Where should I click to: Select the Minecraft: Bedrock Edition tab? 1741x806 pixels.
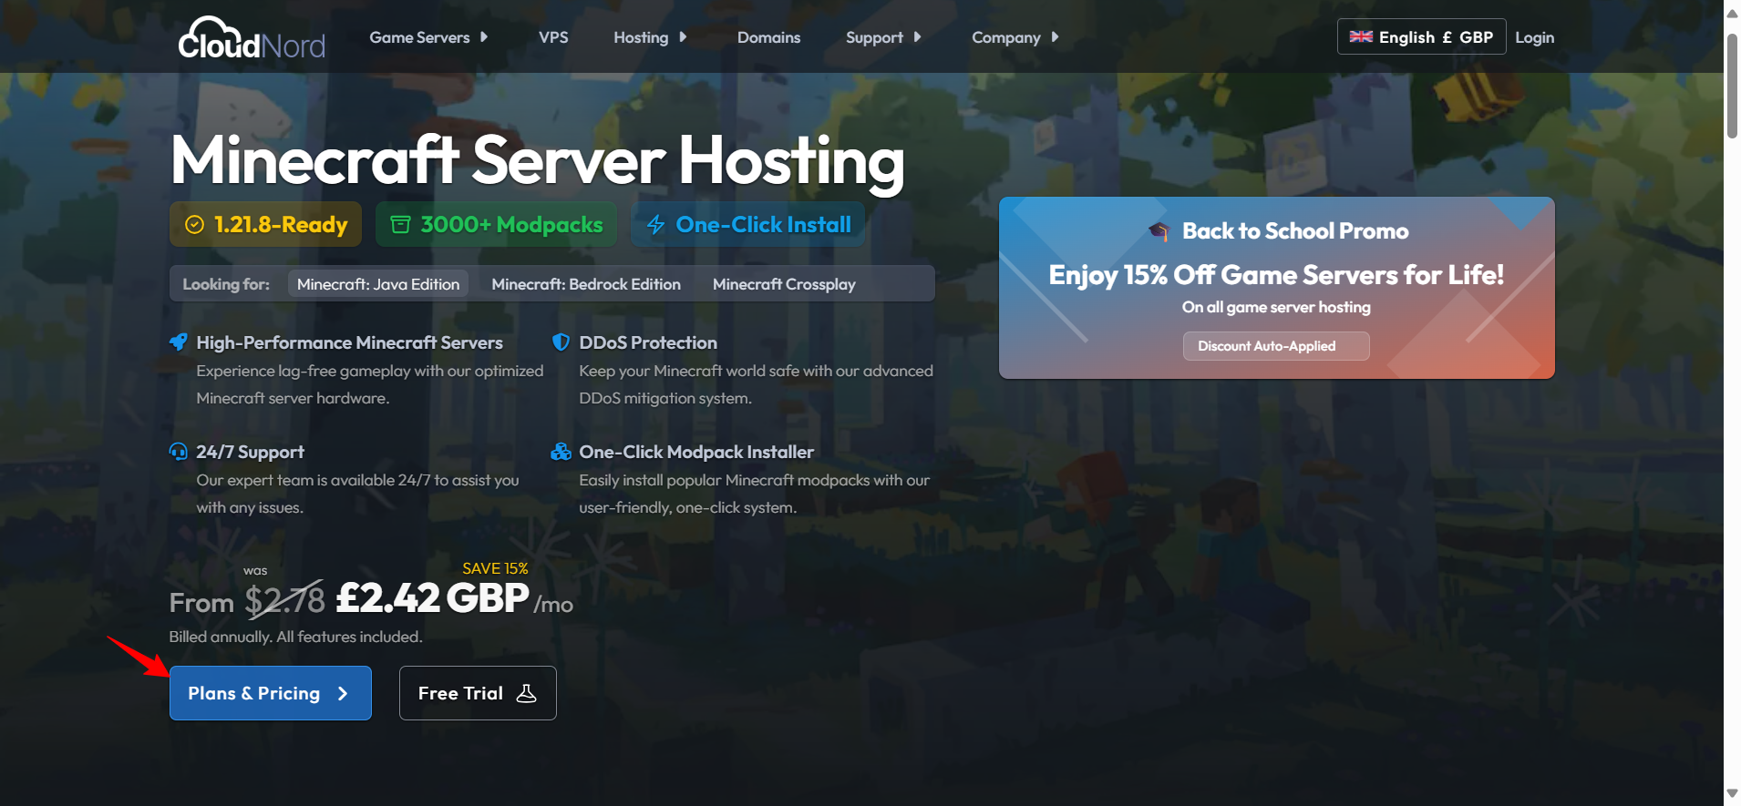(586, 284)
